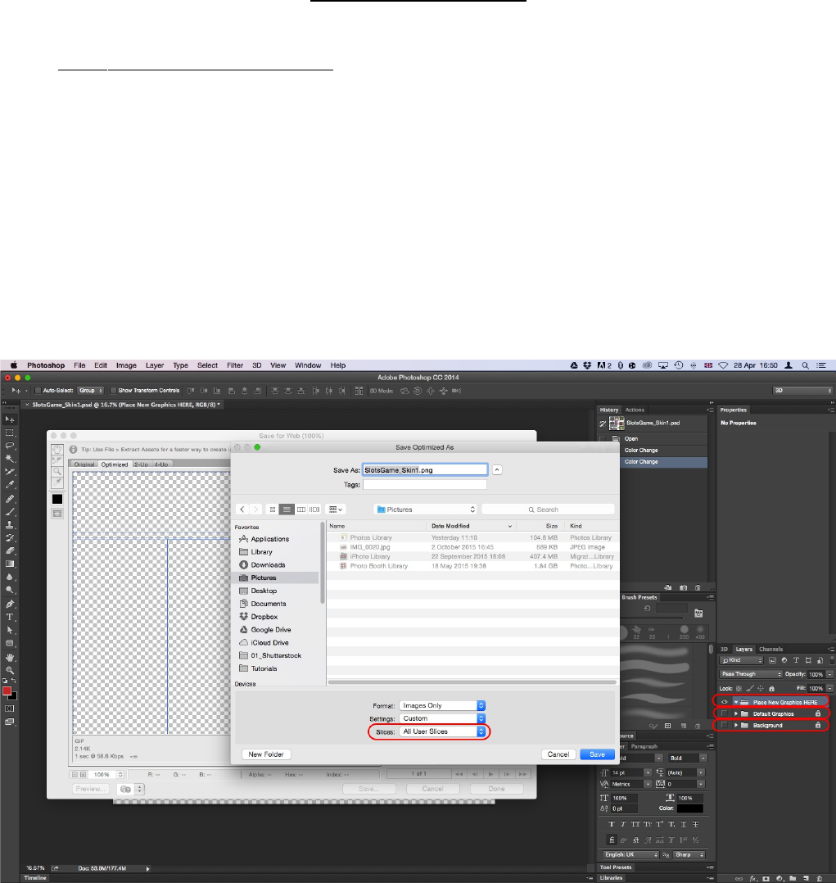Choose the Hand tool in Save for Web
The height and width of the screenshot is (883, 836).
click(x=56, y=450)
